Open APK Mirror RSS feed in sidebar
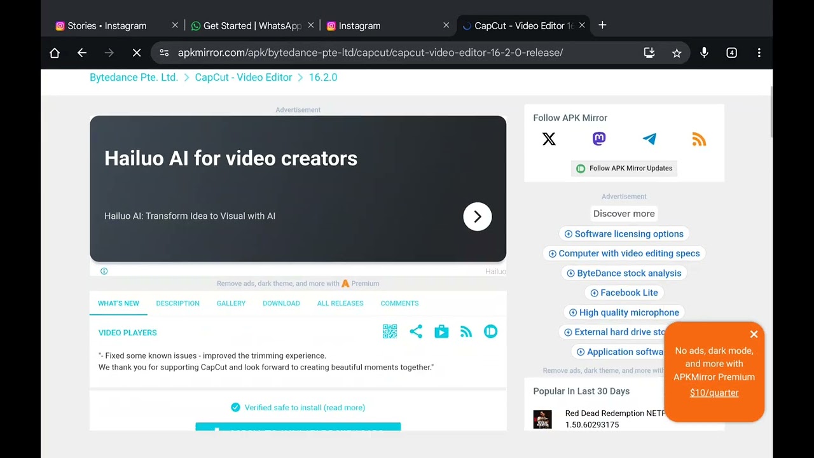814x458 pixels. (699, 139)
